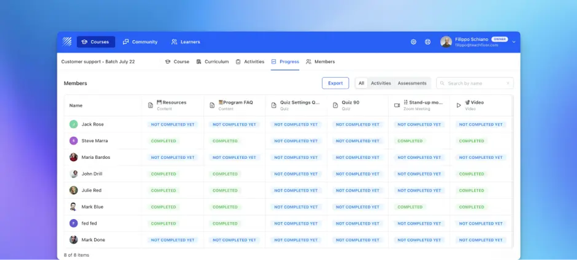Click the Customer support - Batch July 22 title

[x=98, y=62]
